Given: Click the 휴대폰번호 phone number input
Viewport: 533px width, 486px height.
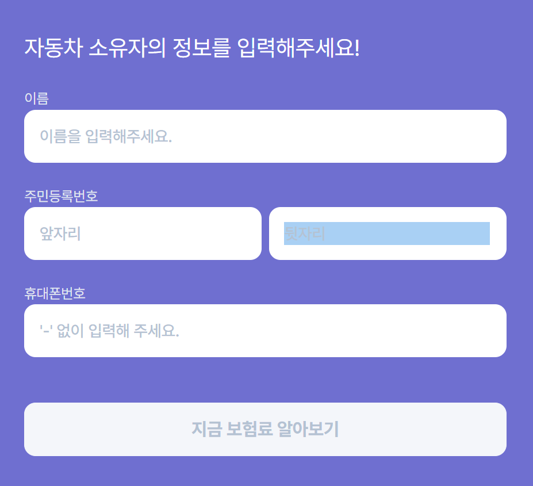Looking at the screenshot, I should (265, 331).
